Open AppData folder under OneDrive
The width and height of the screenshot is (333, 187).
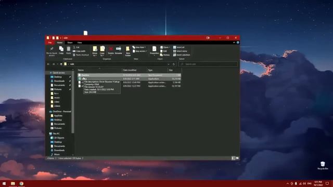click(58, 116)
